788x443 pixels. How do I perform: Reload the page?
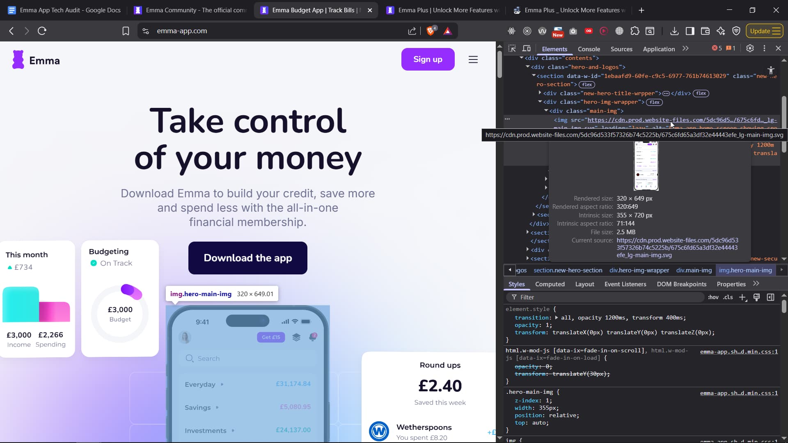coord(42,31)
